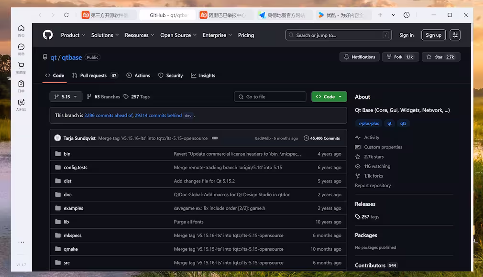Select the 第三方开源软件 browser tab
This screenshot has width=483, height=277.
pyautogui.click(x=109, y=15)
